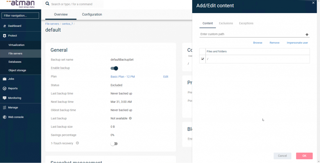Image resolution: width=320 pixels, height=163 pixels.
Task: Click info icon next to Last backup
Action: point(130,118)
